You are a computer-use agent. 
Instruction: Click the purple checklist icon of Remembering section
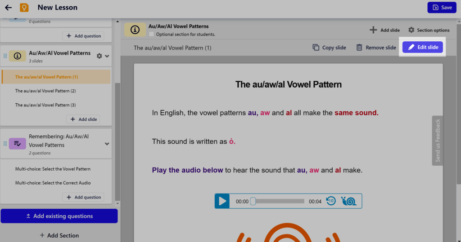click(x=18, y=144)
